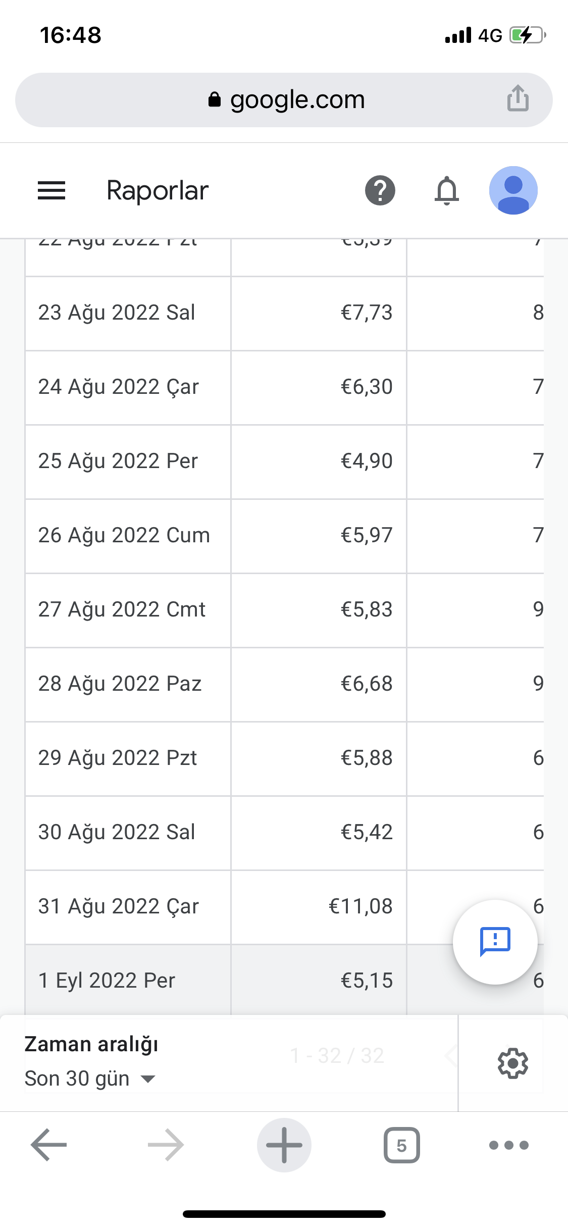Select the 23 Ağu 2022 Sal row
The image size is (568, 1230).
point(284,313)
